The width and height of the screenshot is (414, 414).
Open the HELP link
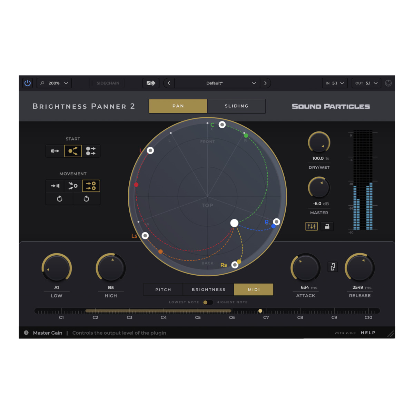coord(368,333)
